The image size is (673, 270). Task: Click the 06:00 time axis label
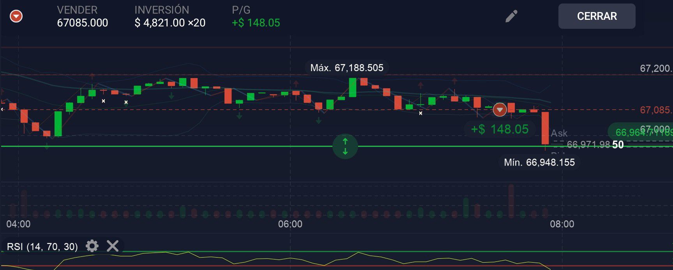290,224
